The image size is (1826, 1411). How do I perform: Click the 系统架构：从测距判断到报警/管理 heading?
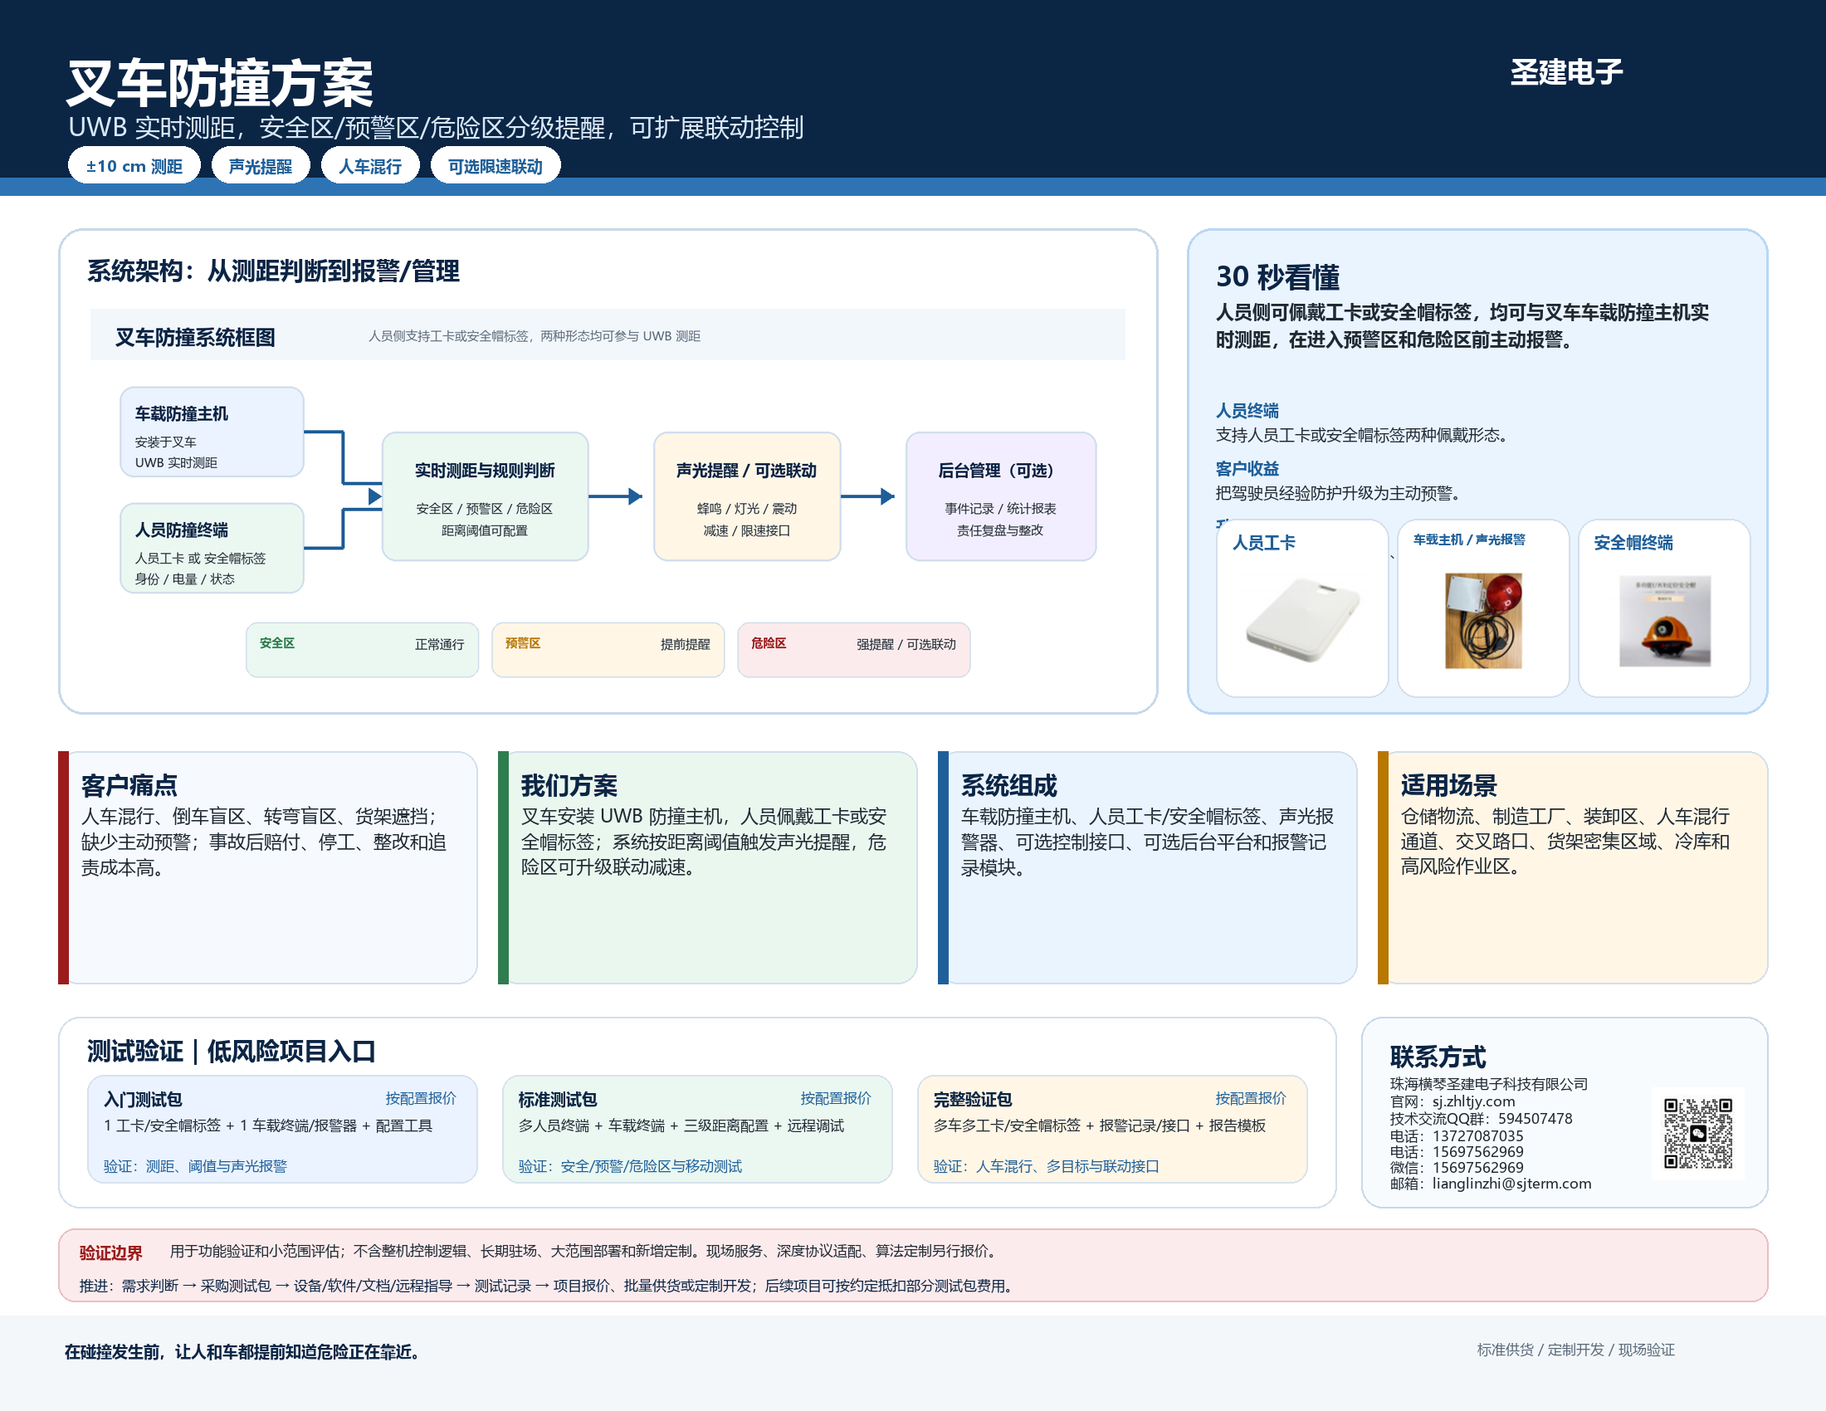(273, 271)
